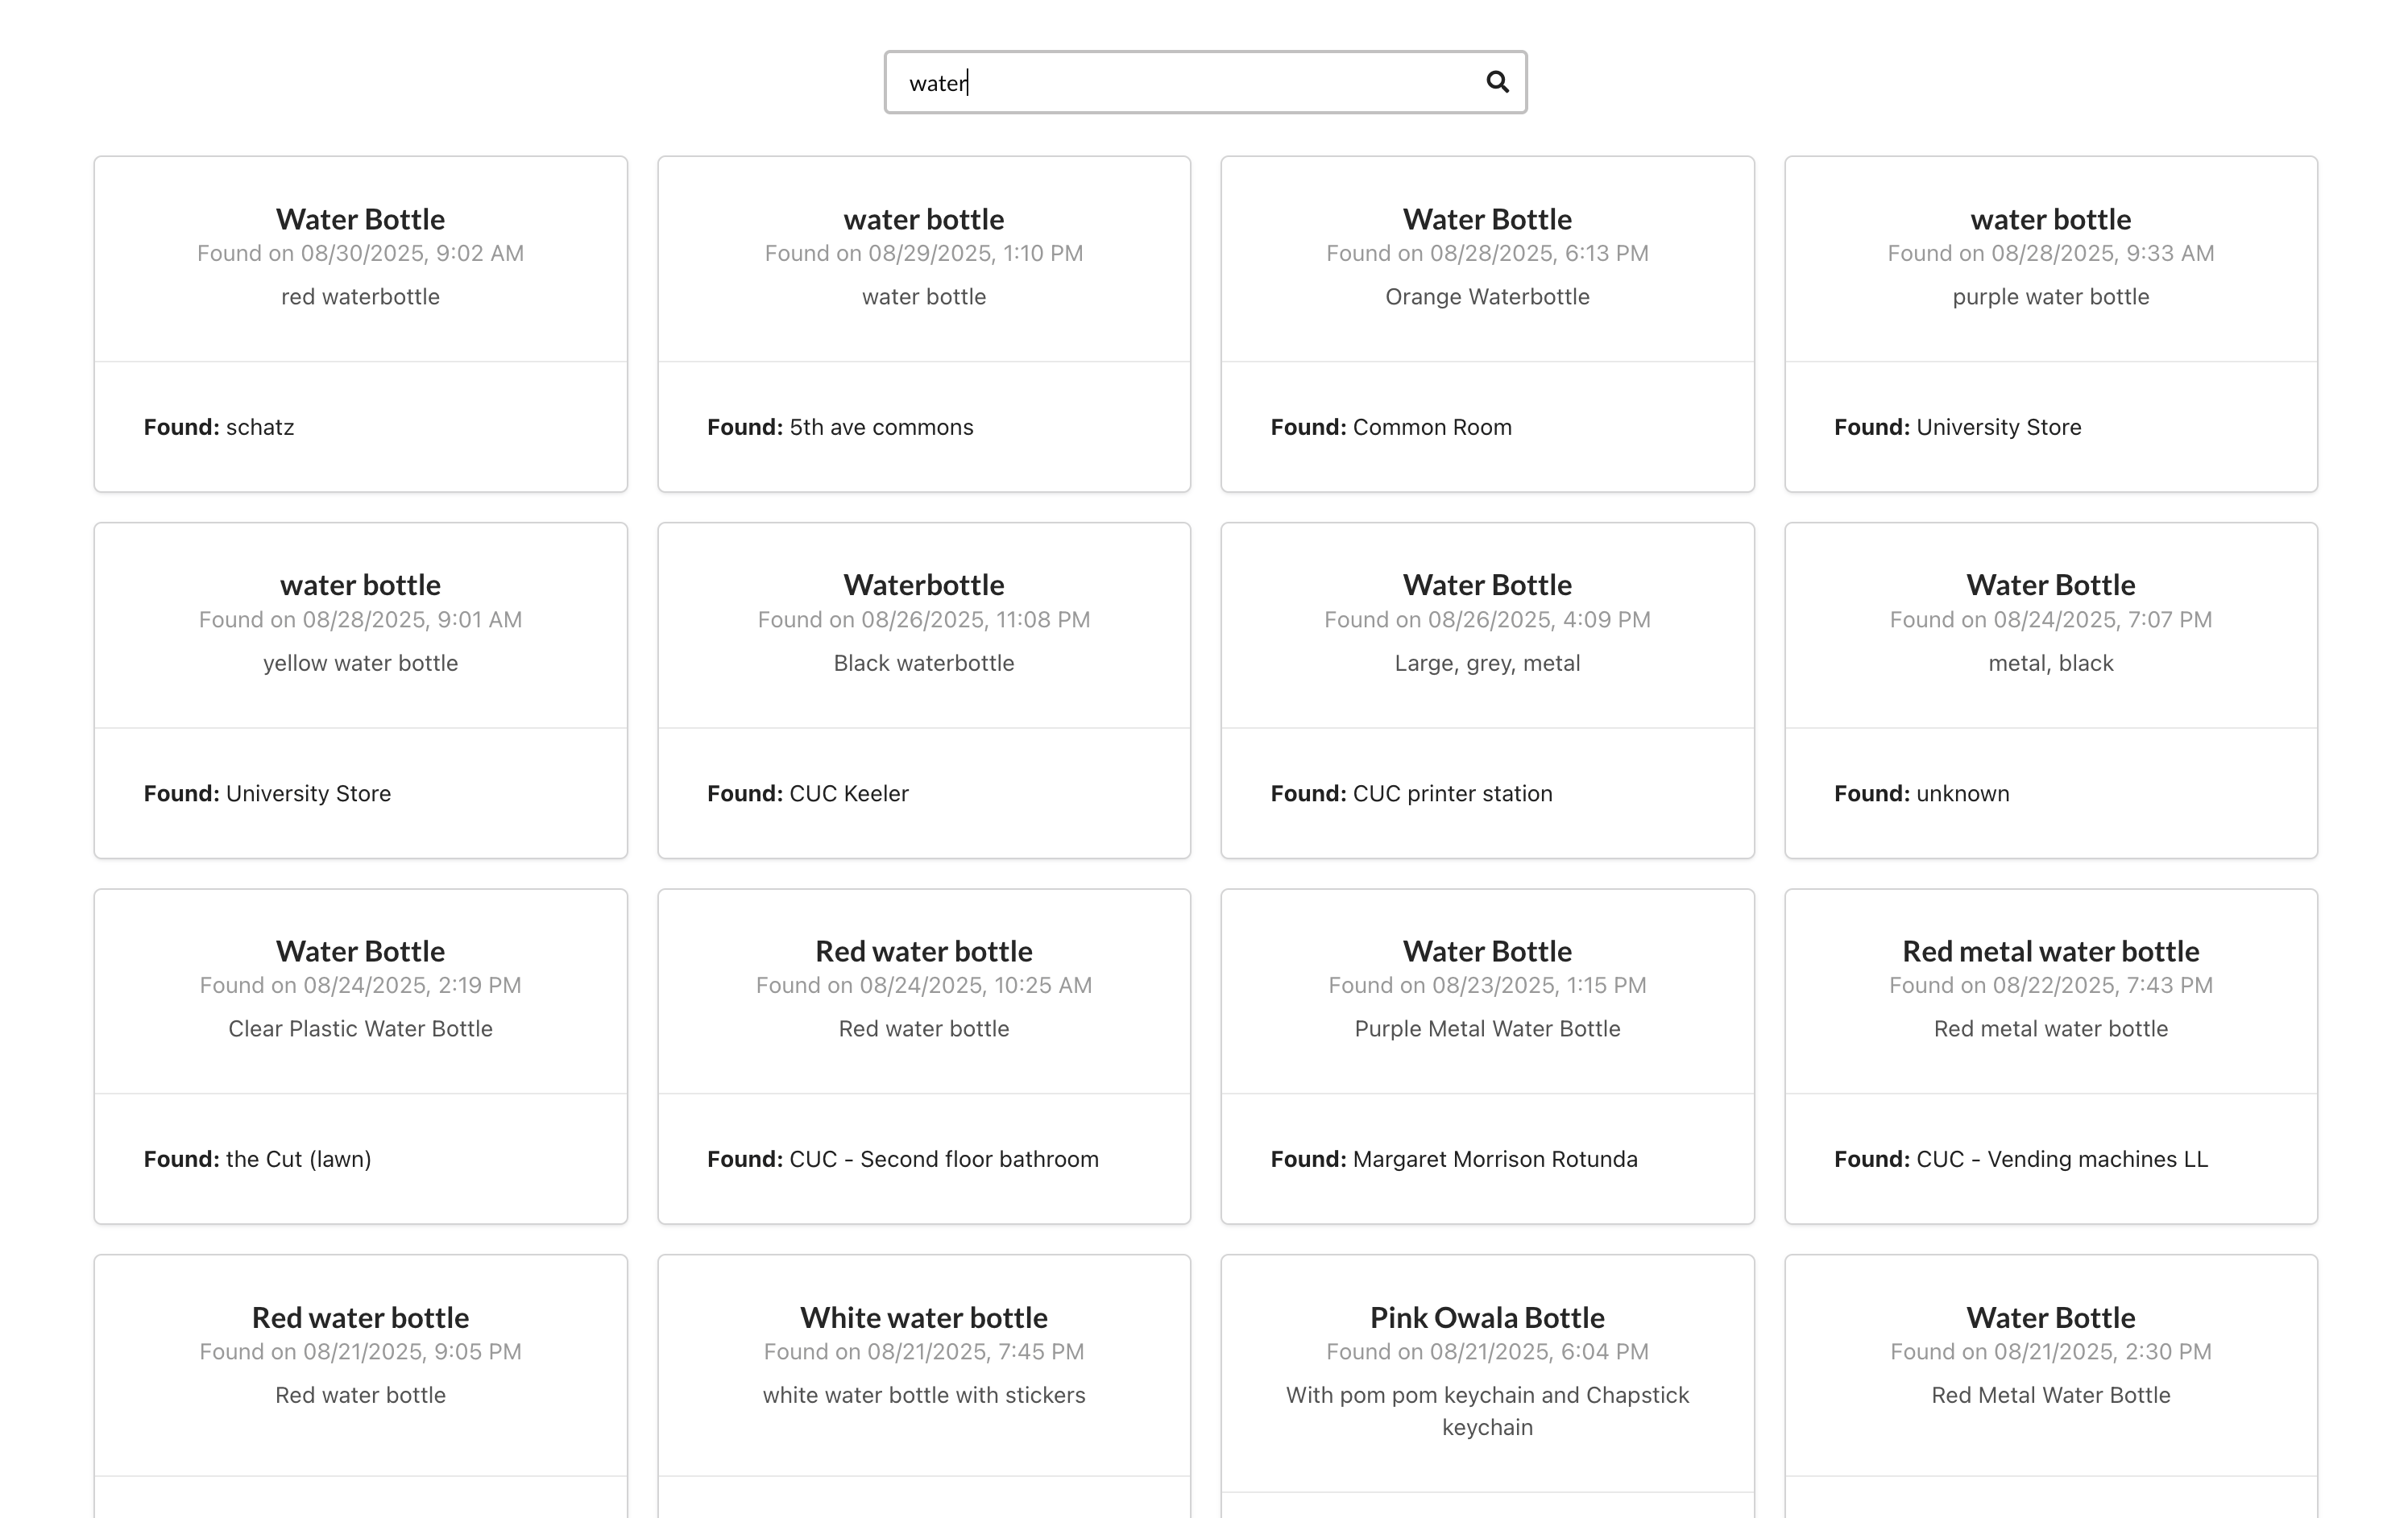Open the Black waterbottle card from CUC Keeler
Image resolution: width=2408 pixels, height=1518 pixels.
[x=923, y=689]
